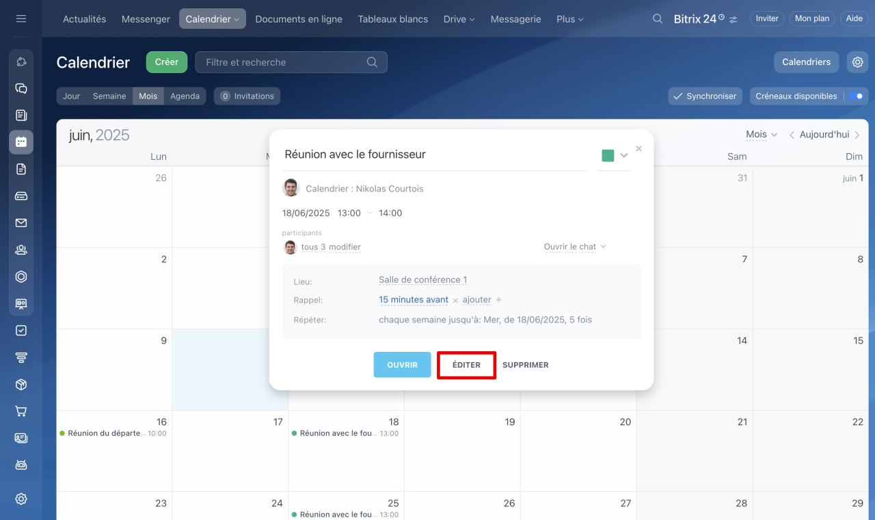This screenshot has width=875, height=520.
Task: Open the Messenger chat bubbles icon in sidebar
Action: tap(21, 88)
